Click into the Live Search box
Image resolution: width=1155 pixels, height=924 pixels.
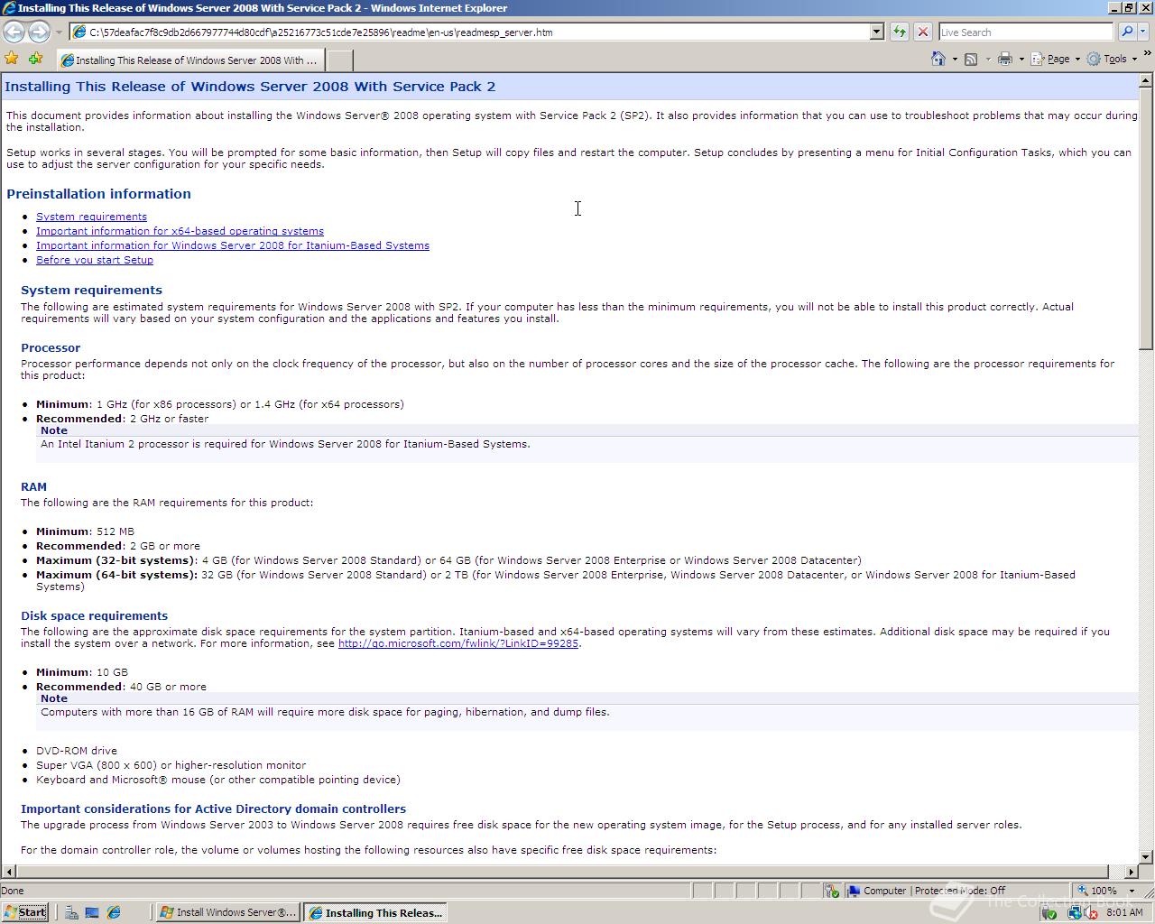[1026, 32]
